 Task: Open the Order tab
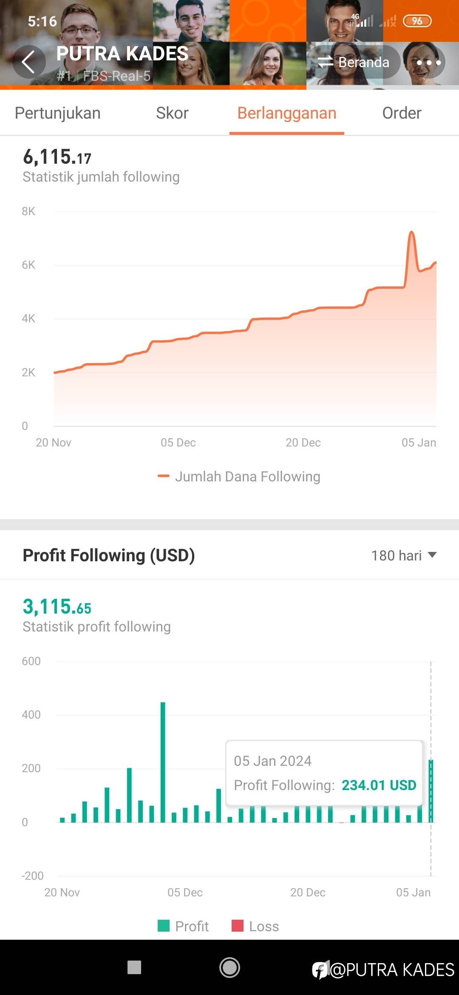(402, 113)
